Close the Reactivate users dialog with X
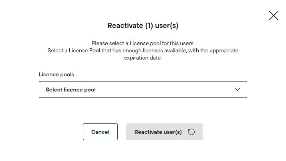The width and height of the screenshot is (286, 161). [x=273, y=16]
